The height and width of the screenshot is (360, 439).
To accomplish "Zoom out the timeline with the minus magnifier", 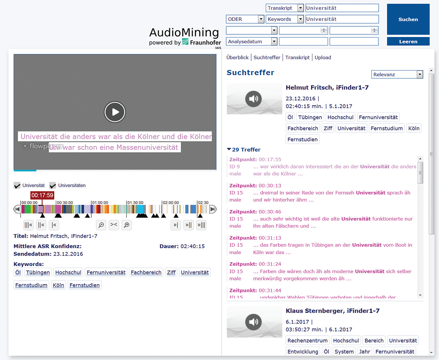I will point(101,225).
